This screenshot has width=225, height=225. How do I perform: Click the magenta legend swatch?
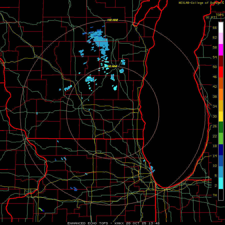(221, 50)
